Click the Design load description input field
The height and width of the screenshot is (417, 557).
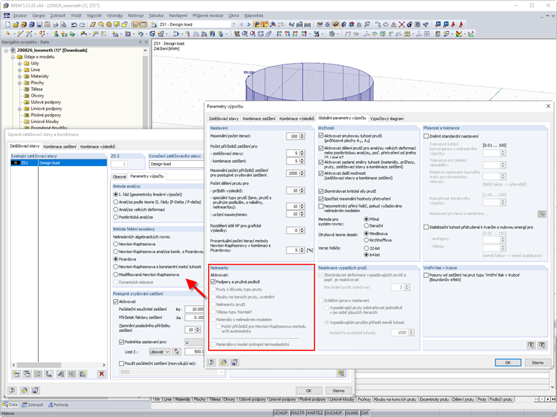pos(176,164)
